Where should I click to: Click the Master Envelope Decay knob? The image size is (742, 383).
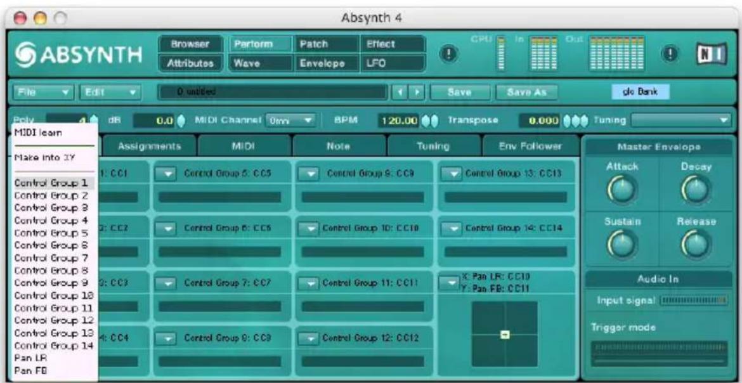[x=696, y=191]
